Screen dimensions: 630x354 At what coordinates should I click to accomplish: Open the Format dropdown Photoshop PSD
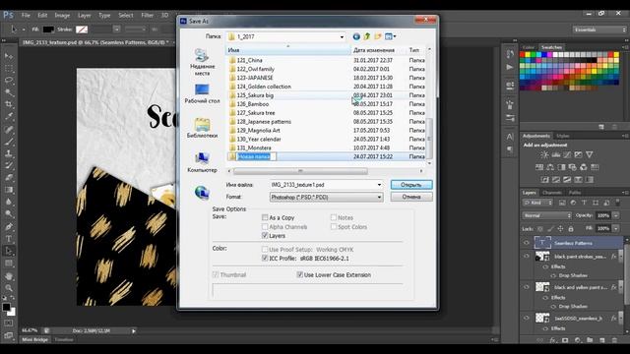[x=326, y=197]
